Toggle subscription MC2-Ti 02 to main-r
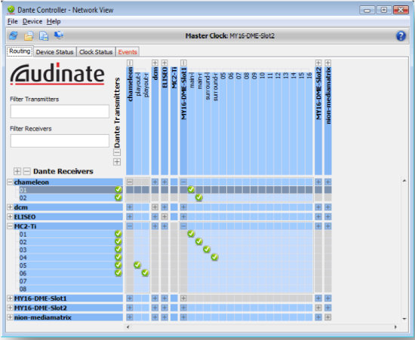Screen dimensions: 415x340 (x=199, y=242)
